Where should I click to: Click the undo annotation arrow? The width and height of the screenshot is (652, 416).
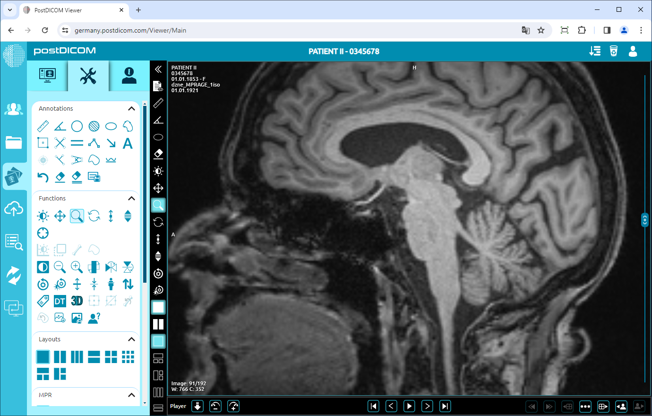tap(43, 177)
